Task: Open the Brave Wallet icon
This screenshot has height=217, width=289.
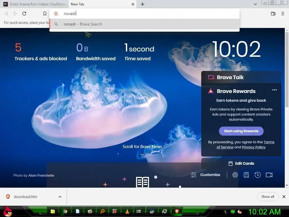Action: click(x=273, y=14)
